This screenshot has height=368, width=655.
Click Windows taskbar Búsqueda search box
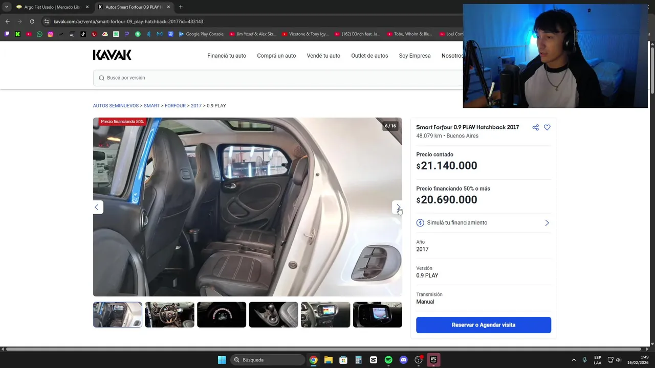(268, 360)
